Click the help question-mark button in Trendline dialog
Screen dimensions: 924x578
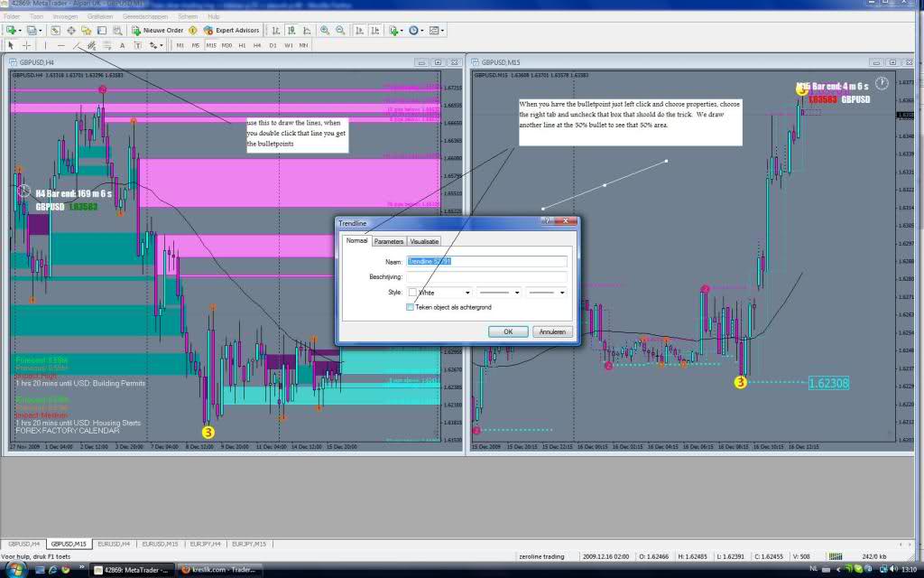tap(546, 221)
